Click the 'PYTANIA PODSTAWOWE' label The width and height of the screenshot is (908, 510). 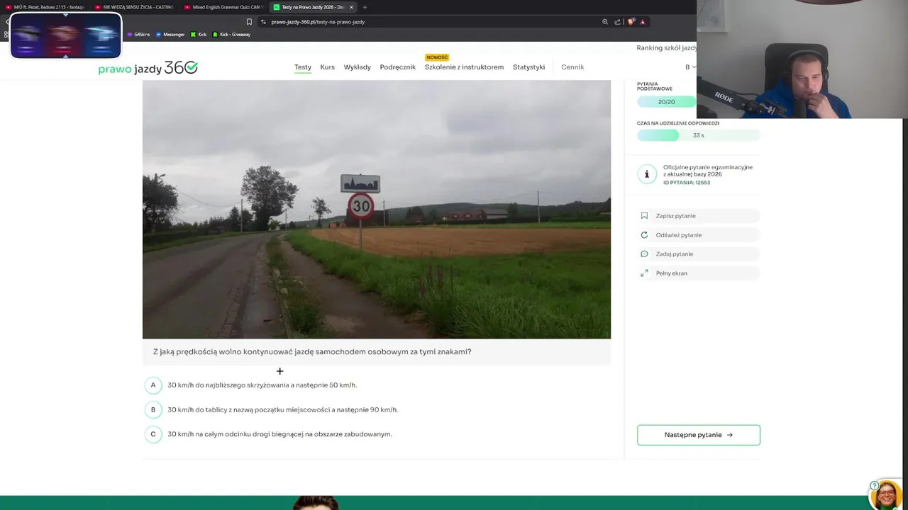point(655,86)
